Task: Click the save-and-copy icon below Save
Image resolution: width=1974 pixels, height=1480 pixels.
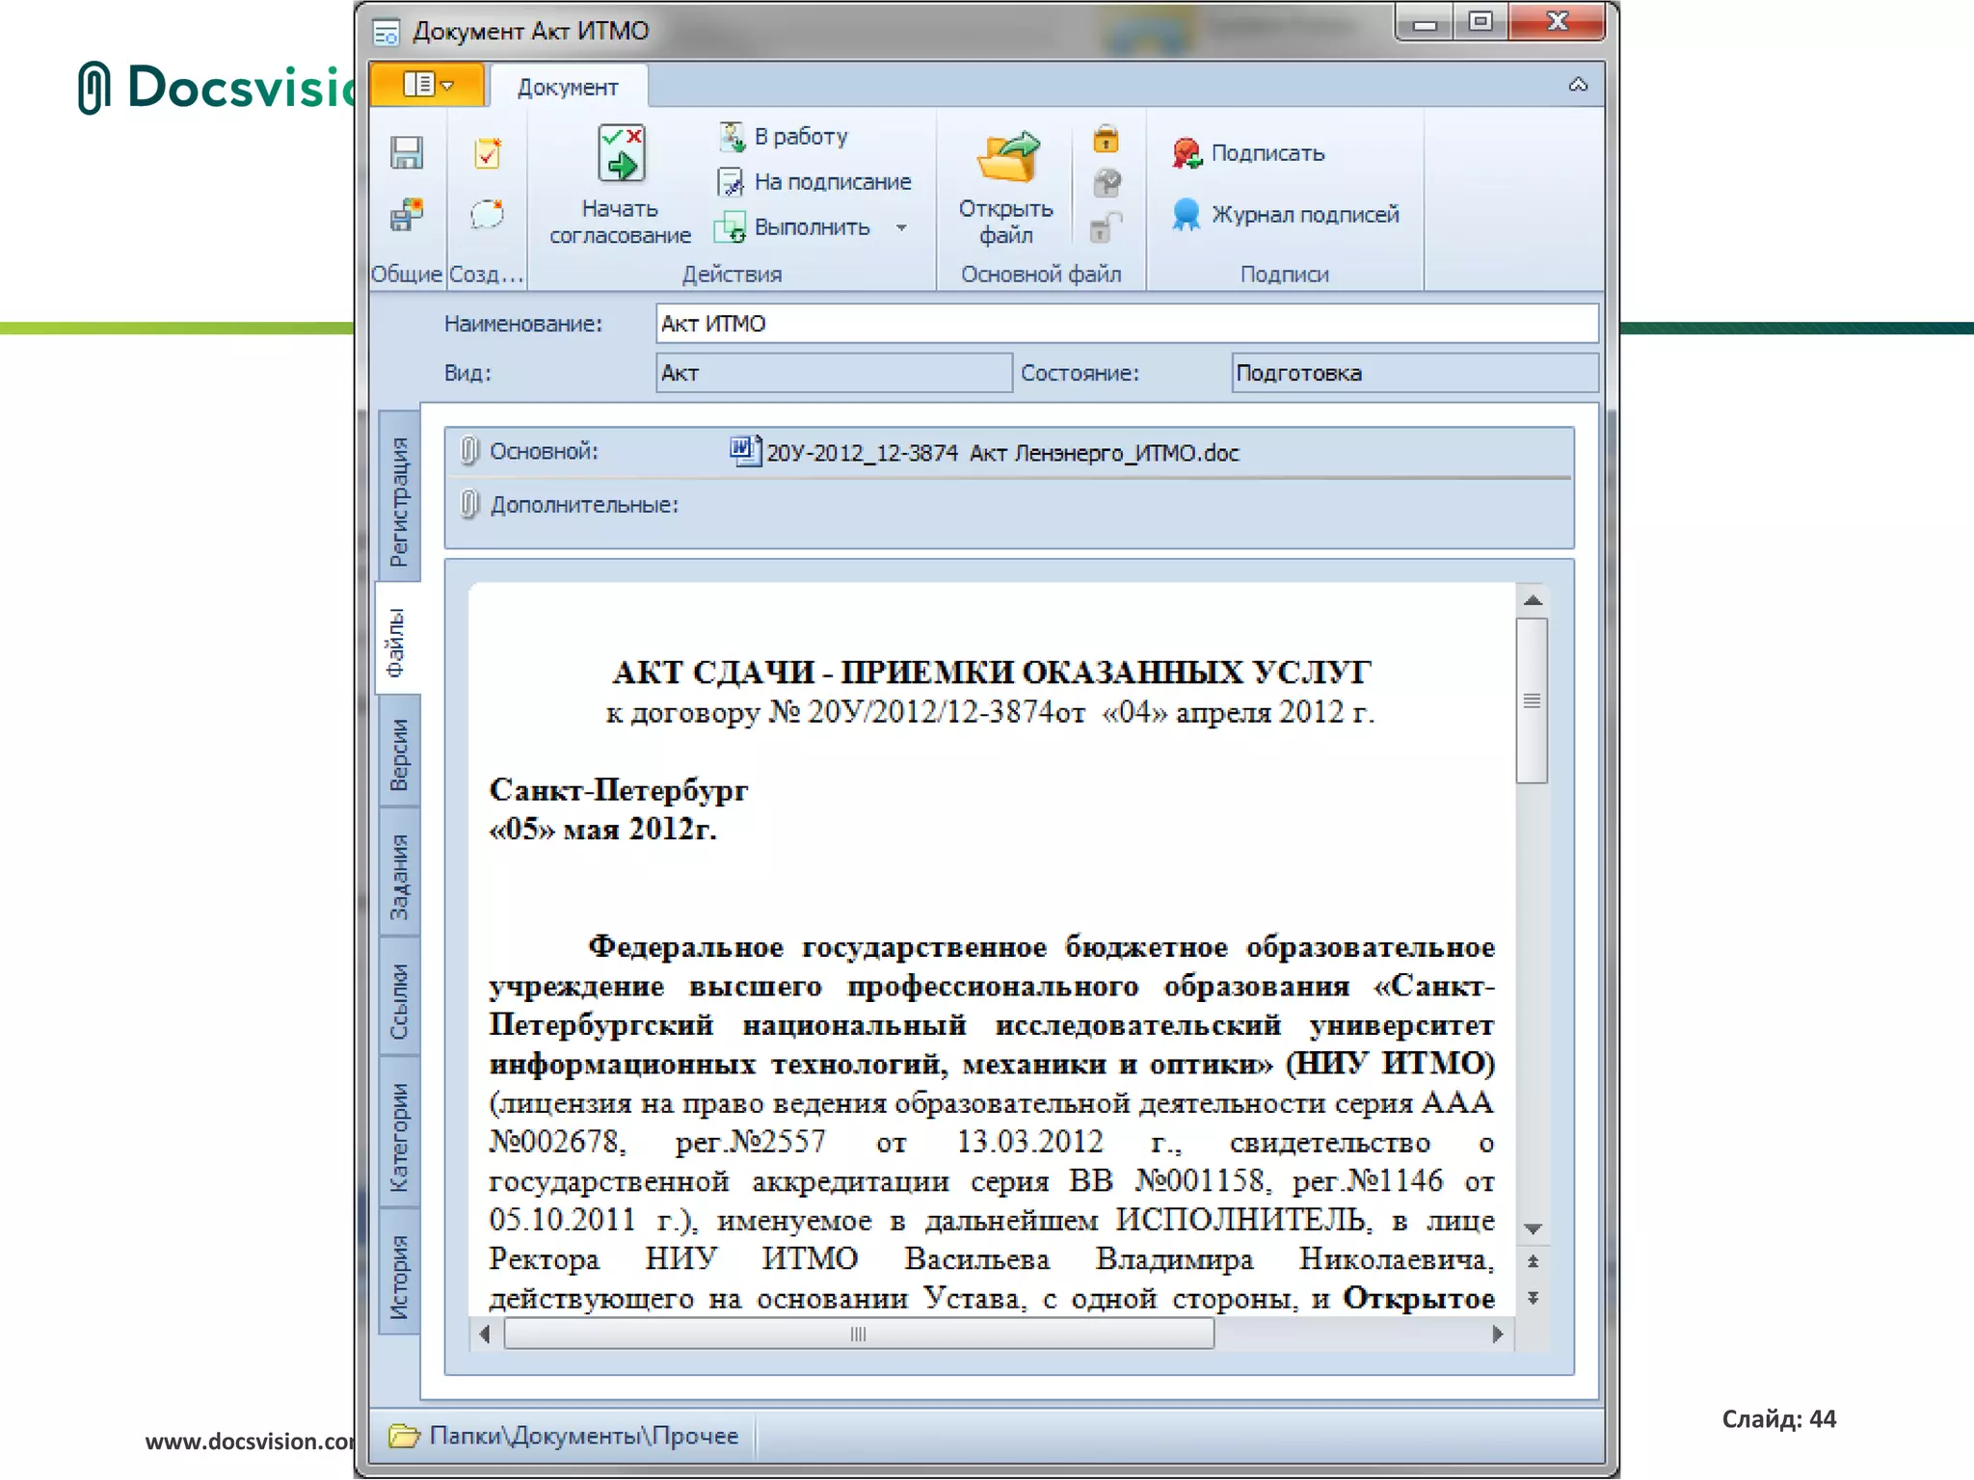Action: pos(407,214)
